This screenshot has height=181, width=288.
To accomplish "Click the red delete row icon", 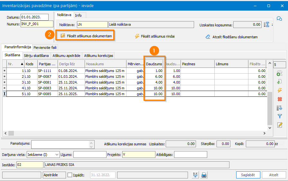I will point(279,99).
